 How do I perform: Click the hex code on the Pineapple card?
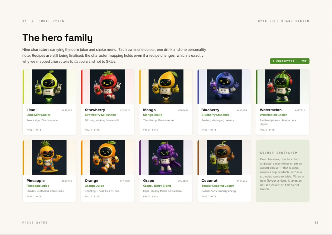click(x=67, y=181)
